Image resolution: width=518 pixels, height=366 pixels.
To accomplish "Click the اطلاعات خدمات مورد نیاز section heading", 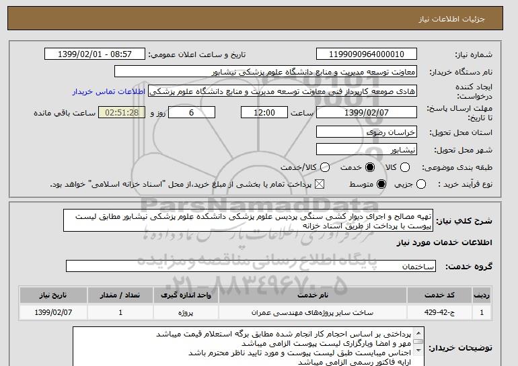I will tap(444, 242).
